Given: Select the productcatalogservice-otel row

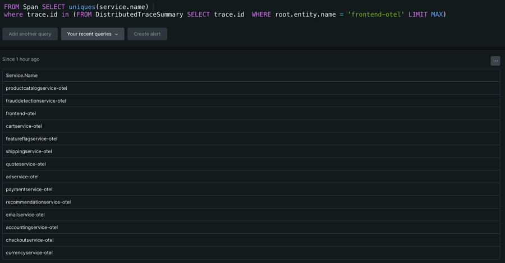Looking at the screenshot, I should tap(36, 88).
